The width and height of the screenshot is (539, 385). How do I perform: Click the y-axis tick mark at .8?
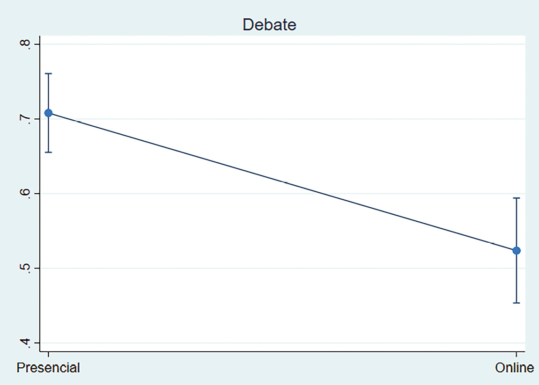point(36,44)
